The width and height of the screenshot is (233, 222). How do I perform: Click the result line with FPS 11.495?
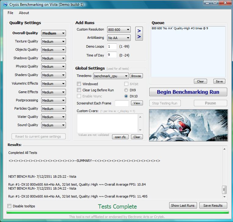pyautogui.click(x=78, y=196)
